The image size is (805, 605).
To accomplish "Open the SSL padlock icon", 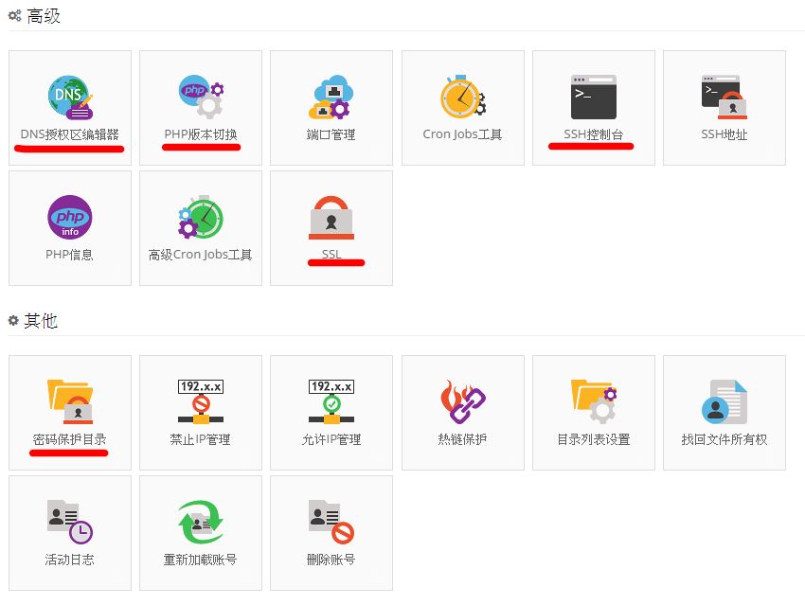I will click(331, 218).
